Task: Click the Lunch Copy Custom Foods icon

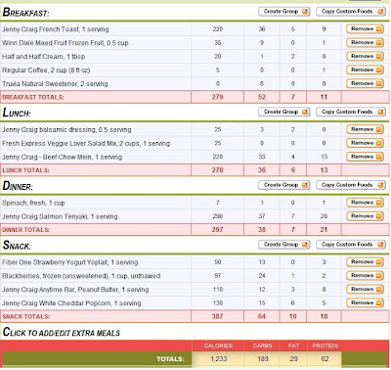Action: pos(380,112)
